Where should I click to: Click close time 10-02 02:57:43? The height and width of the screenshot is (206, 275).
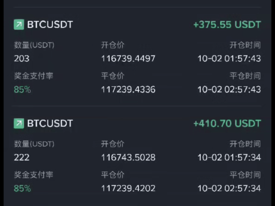click(x=229, y=89)
